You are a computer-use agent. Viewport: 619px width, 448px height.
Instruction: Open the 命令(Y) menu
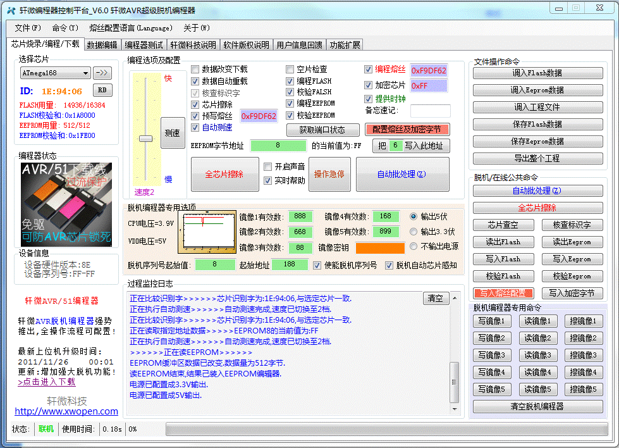pos(65,28)
